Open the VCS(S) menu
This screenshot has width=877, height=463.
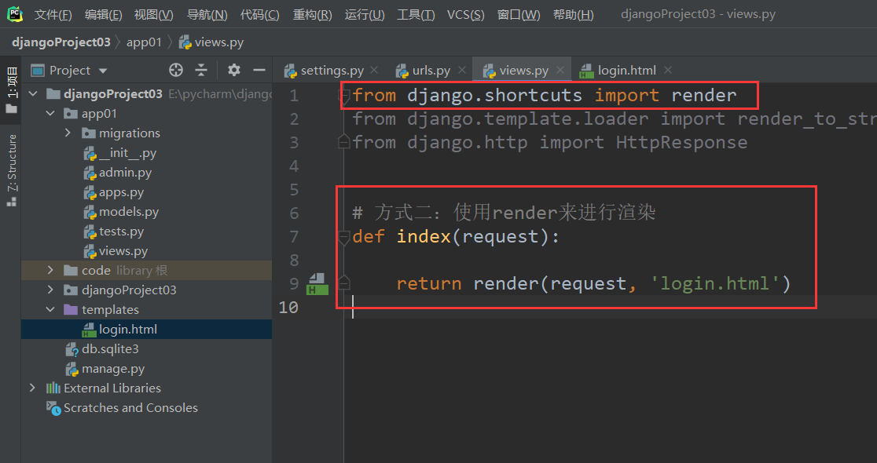pyautogui.click(x=465, y=15)
